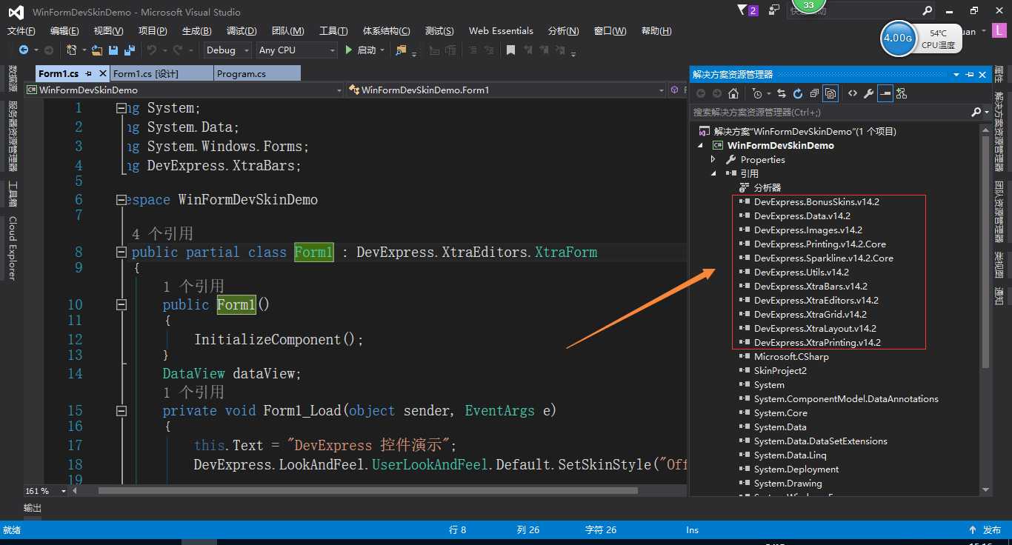
Task: Click the Undo arrow icon
Action: point(151,50)
